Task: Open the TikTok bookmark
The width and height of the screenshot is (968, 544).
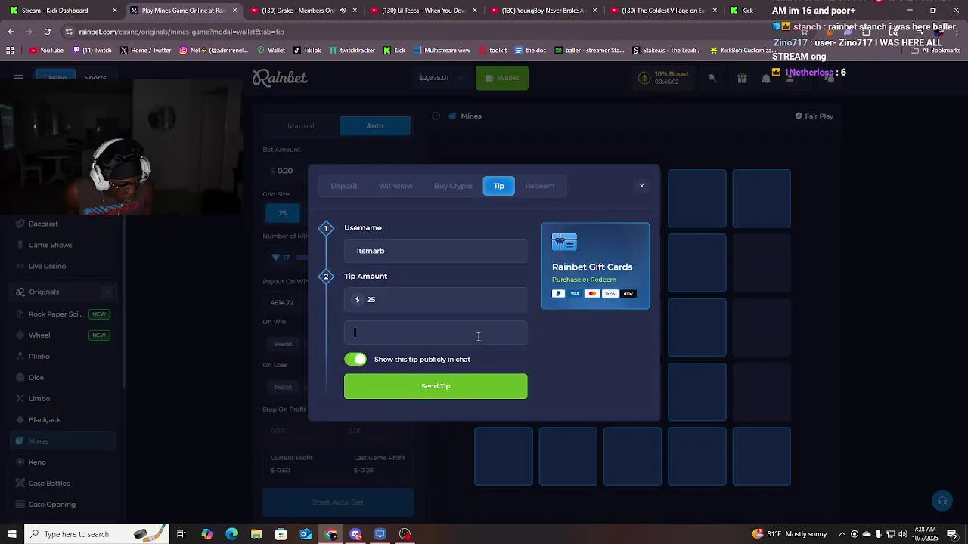Action: [306, 51]
